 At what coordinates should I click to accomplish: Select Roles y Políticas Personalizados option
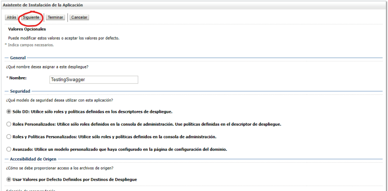[9, 137]
